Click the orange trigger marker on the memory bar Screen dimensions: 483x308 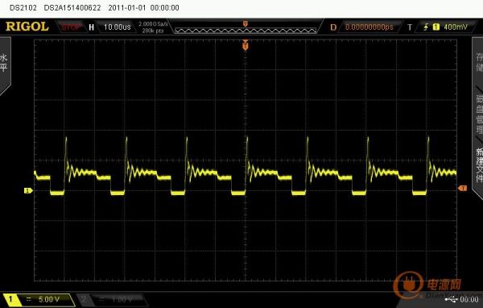246,23
